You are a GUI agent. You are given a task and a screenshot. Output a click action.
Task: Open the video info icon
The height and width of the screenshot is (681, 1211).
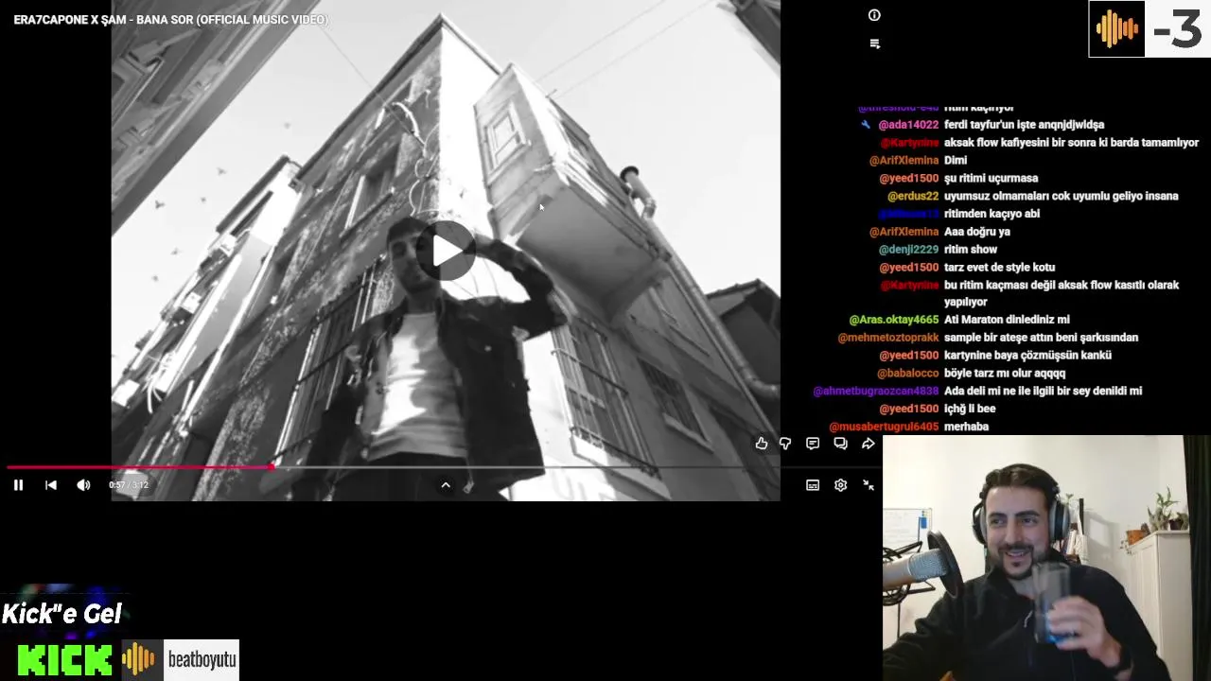click(x=874, y=15)
